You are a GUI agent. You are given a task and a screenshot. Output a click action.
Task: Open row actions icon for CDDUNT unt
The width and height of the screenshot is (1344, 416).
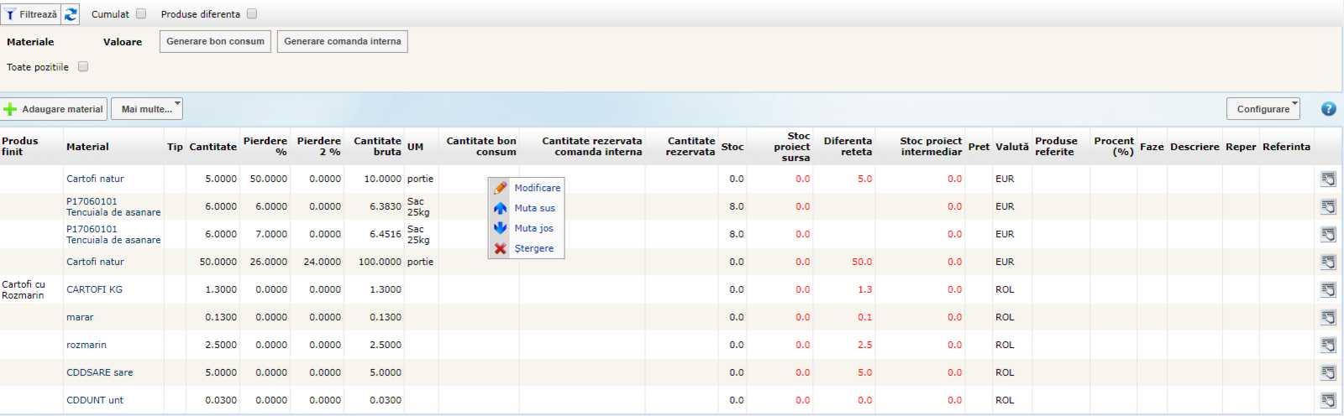[x=1328, y=400]
